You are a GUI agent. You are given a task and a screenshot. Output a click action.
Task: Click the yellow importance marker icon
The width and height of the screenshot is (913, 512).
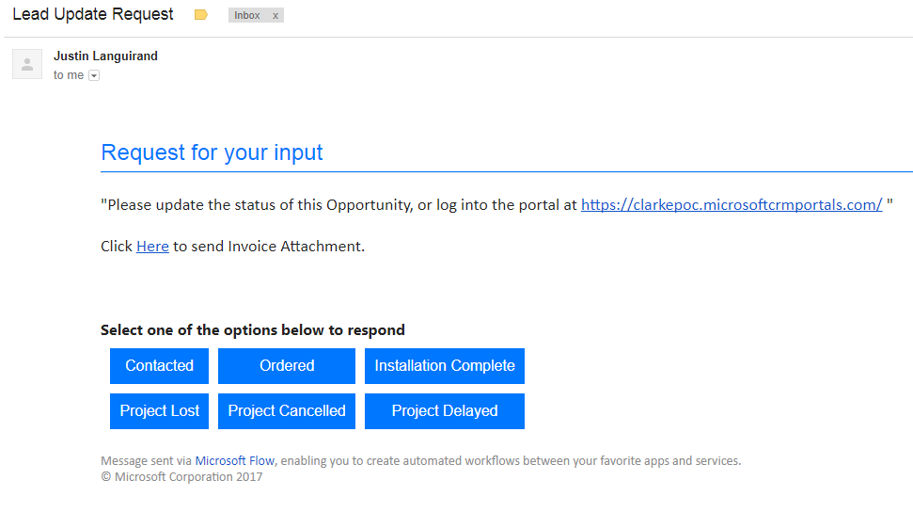click(x=200, y=15)
